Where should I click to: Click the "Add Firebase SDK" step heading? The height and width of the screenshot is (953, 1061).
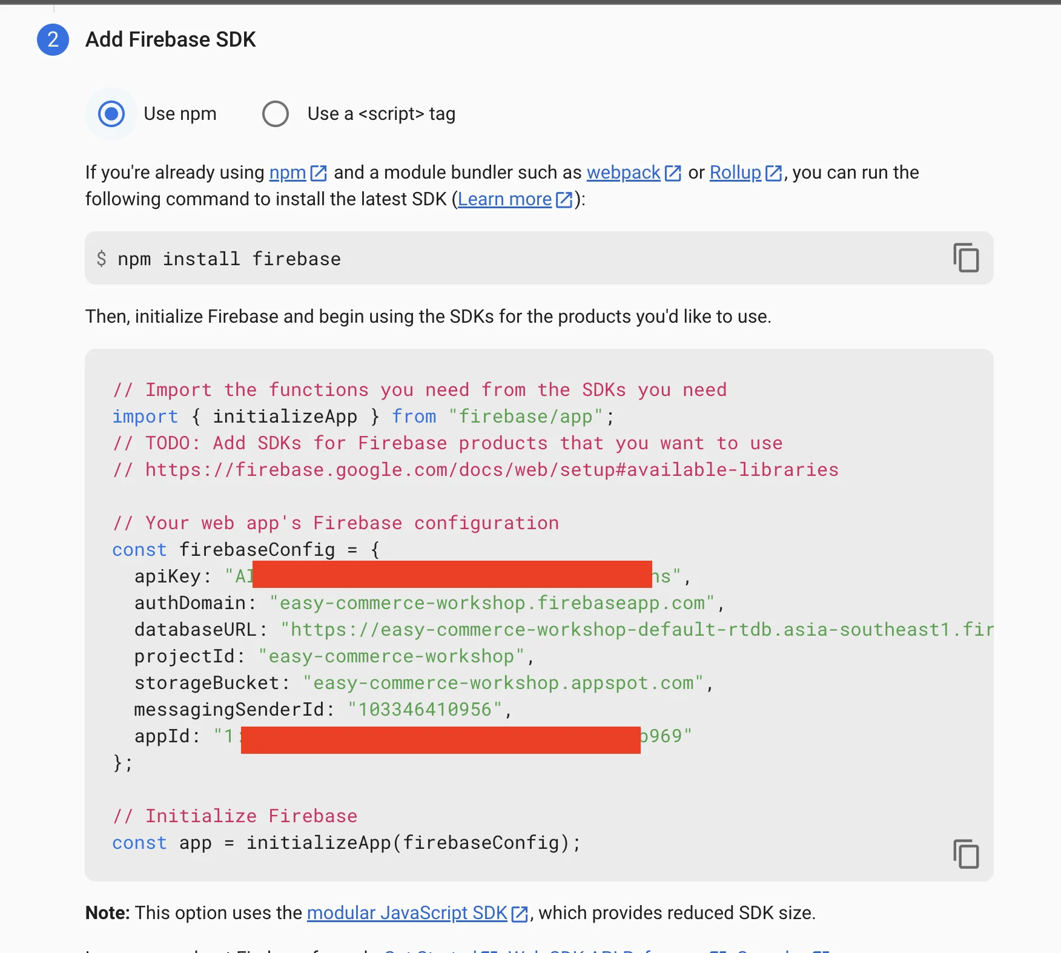click(x=171, y=39)
